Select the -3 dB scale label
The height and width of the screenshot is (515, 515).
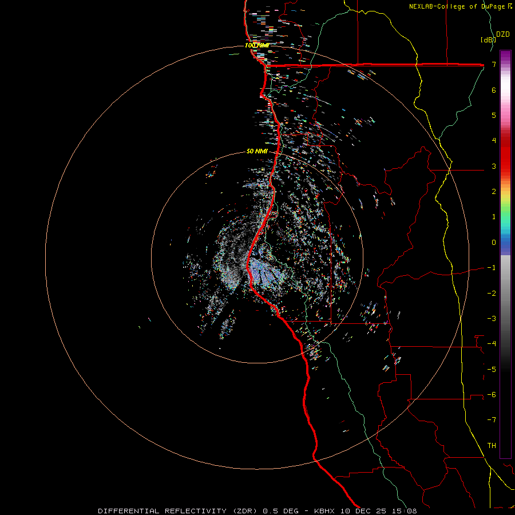492,319
